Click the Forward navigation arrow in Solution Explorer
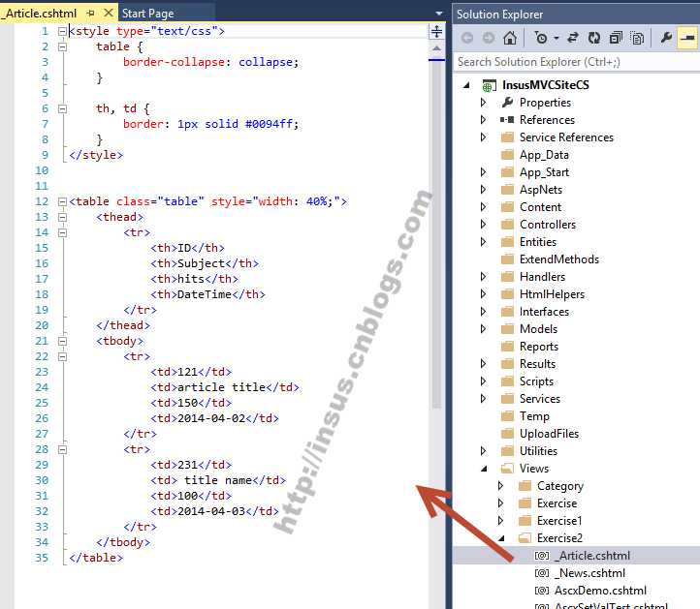 (x=489, y=38)
